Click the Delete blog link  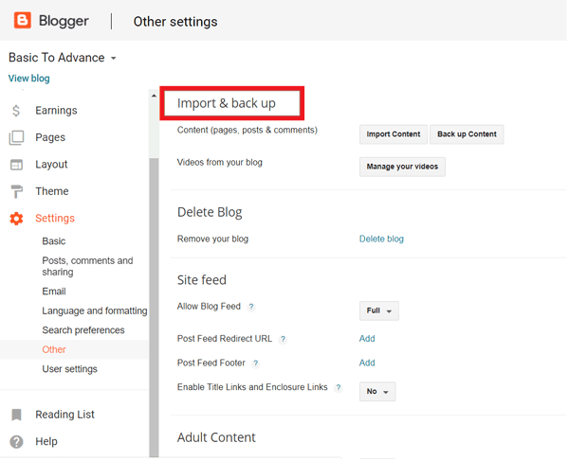381,239
